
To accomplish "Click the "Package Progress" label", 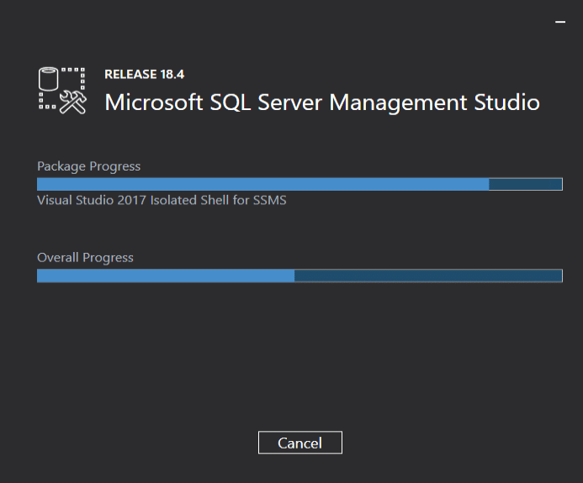I will tap(88, 166).
